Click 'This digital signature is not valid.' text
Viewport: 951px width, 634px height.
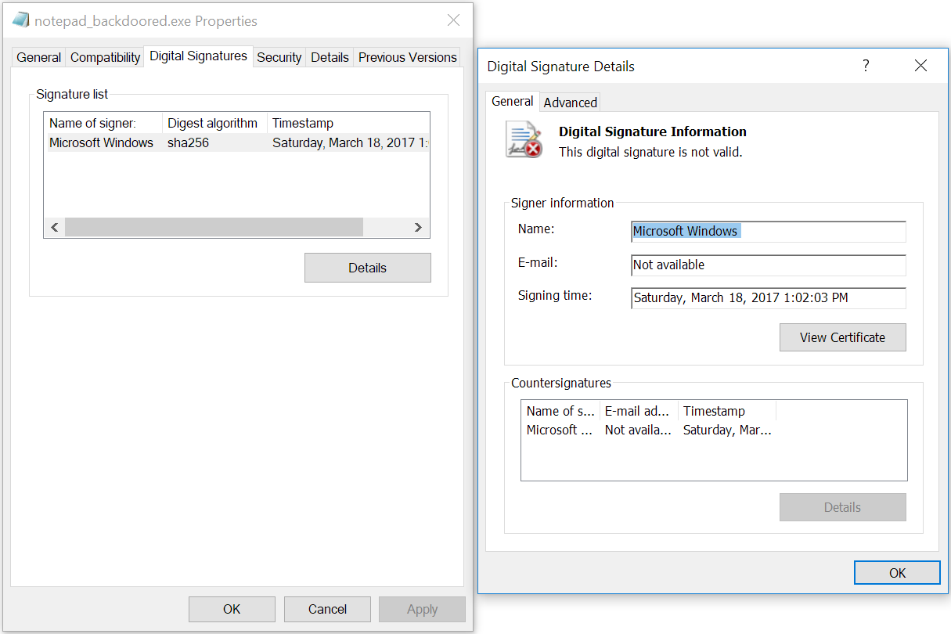pos(650,152)
